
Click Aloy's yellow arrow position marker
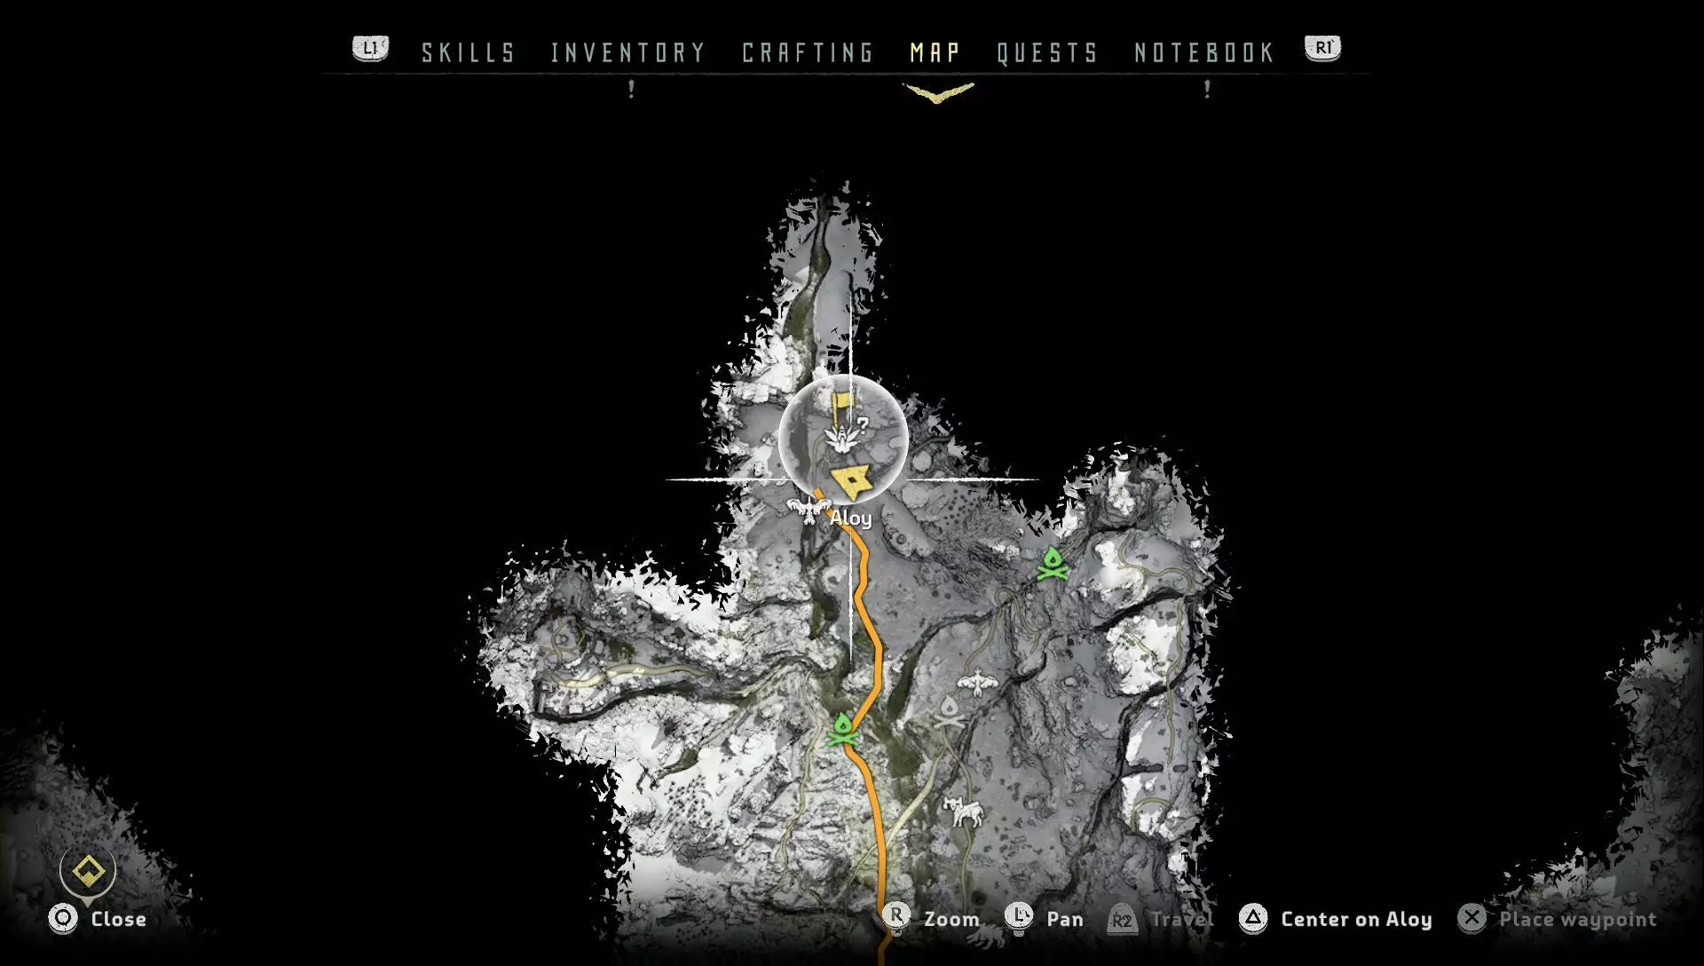pos(852,482)
